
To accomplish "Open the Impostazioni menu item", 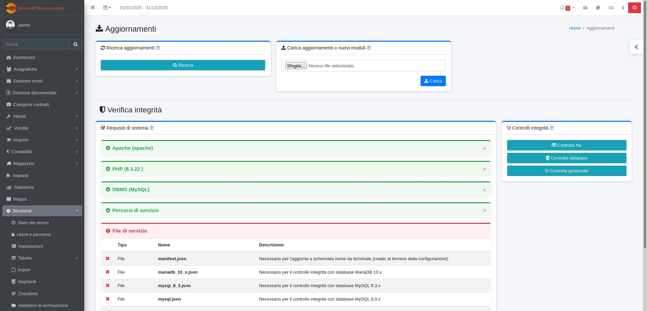I will [30, 246].
